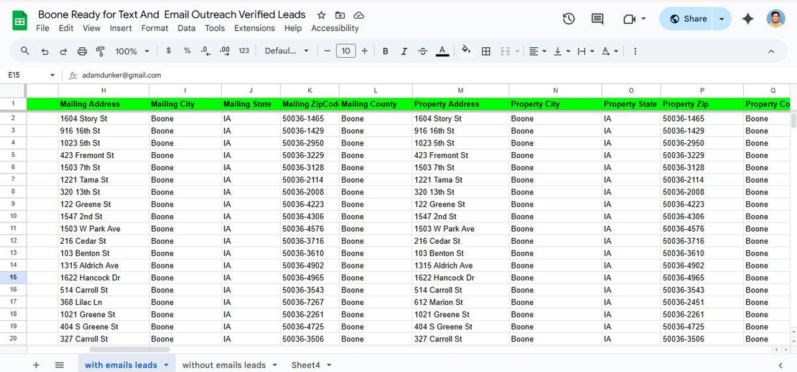Open the zoom level dropdown
The width and height of the screenshot is (797, 372).
click(133, 51)
